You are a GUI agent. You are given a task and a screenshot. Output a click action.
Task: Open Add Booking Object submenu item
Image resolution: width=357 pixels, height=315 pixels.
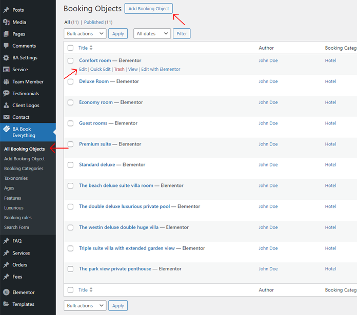click(x=24, y=159)
